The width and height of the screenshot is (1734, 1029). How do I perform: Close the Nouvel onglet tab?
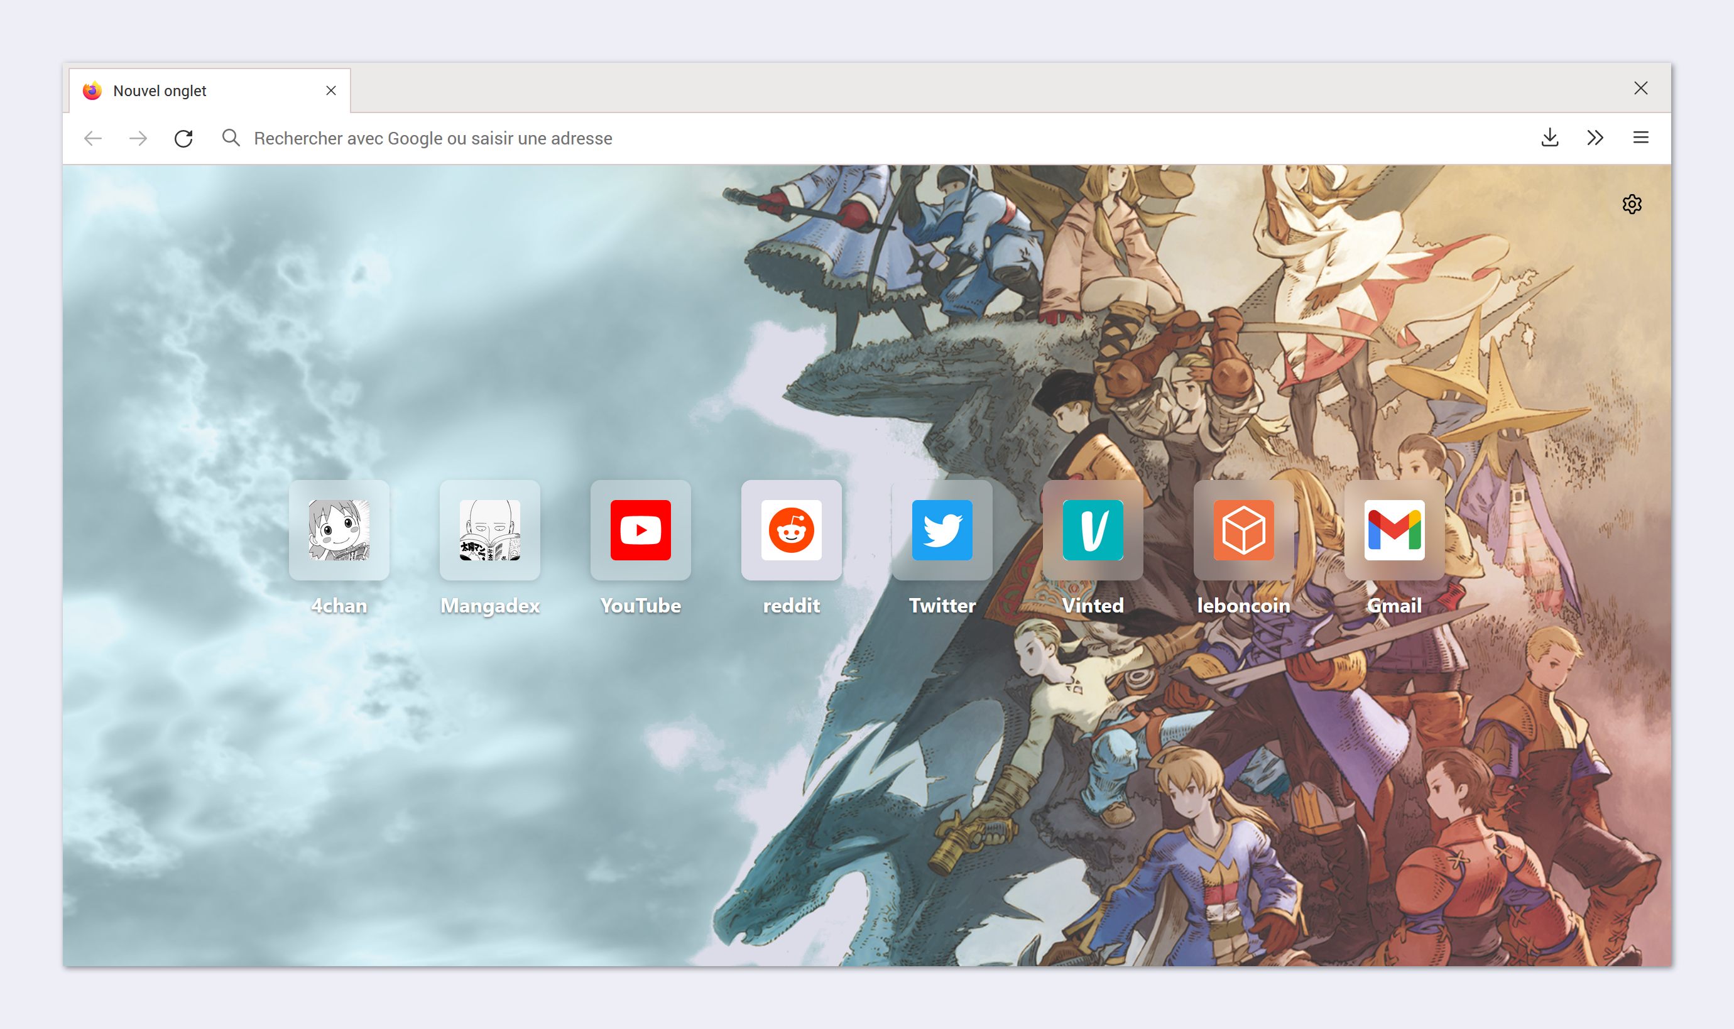tap(330, 91)
